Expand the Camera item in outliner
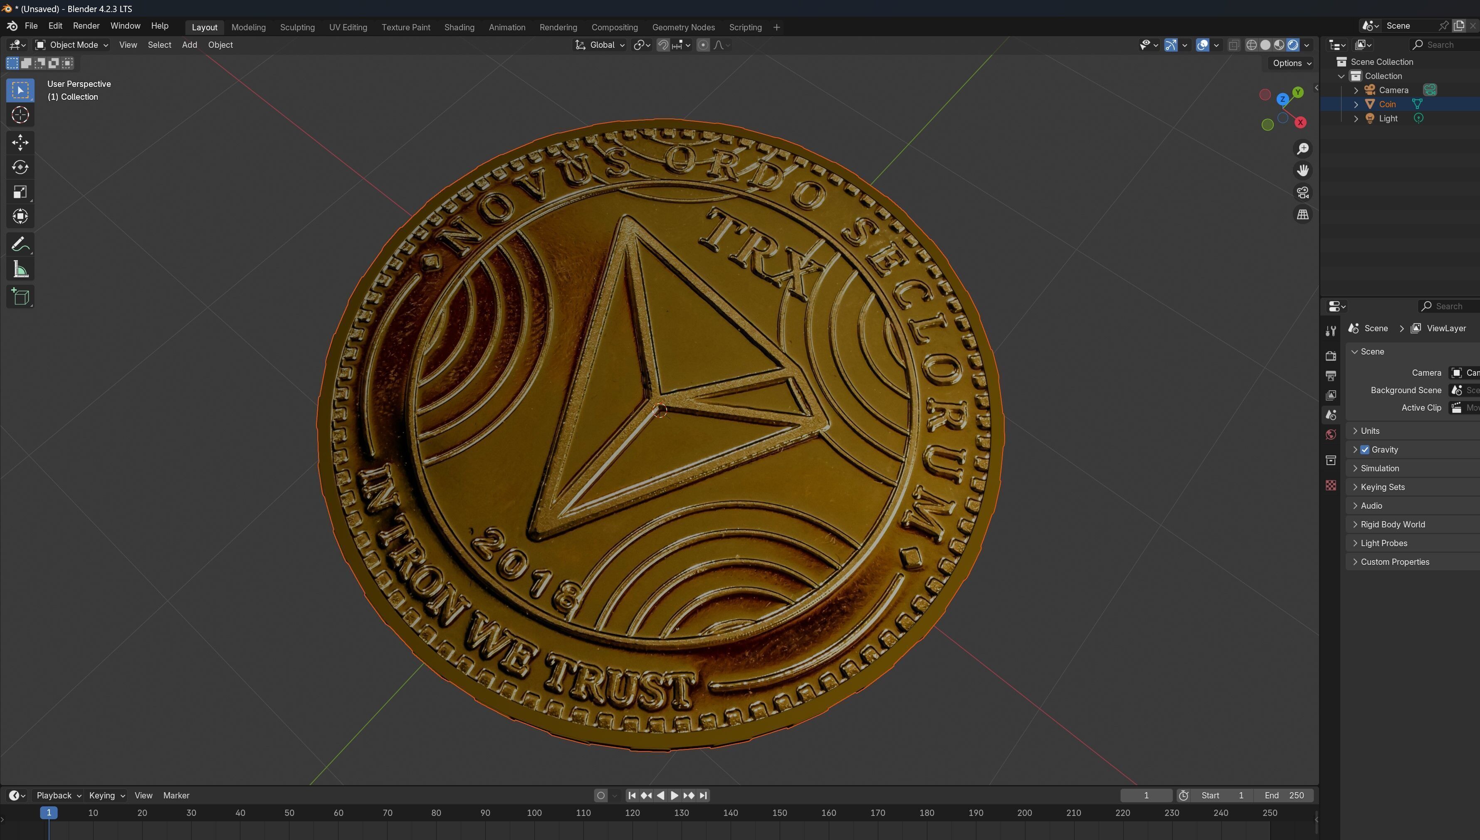This screenshot has height=840, width=1480. coord(1356,90)
